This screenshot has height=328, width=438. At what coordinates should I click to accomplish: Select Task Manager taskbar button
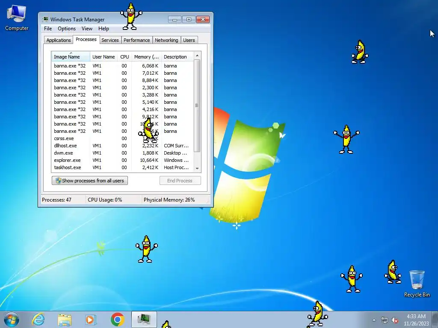[x=144, y=319]
